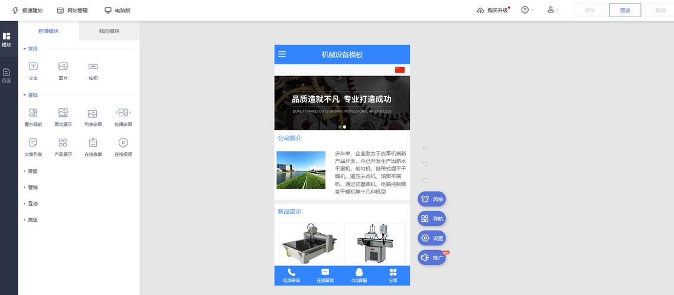Expand the 营销 section
Image resolution: width=674 pixels, height=295 pixels.
(x=31, y=188)
